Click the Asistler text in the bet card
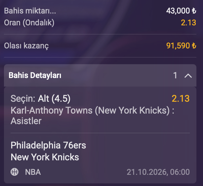The width and height of the screenshot is (203, 186). (x=26, y=121)
